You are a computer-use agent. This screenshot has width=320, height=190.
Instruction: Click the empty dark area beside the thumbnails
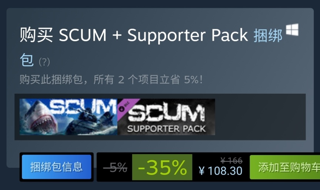(260, 117)
